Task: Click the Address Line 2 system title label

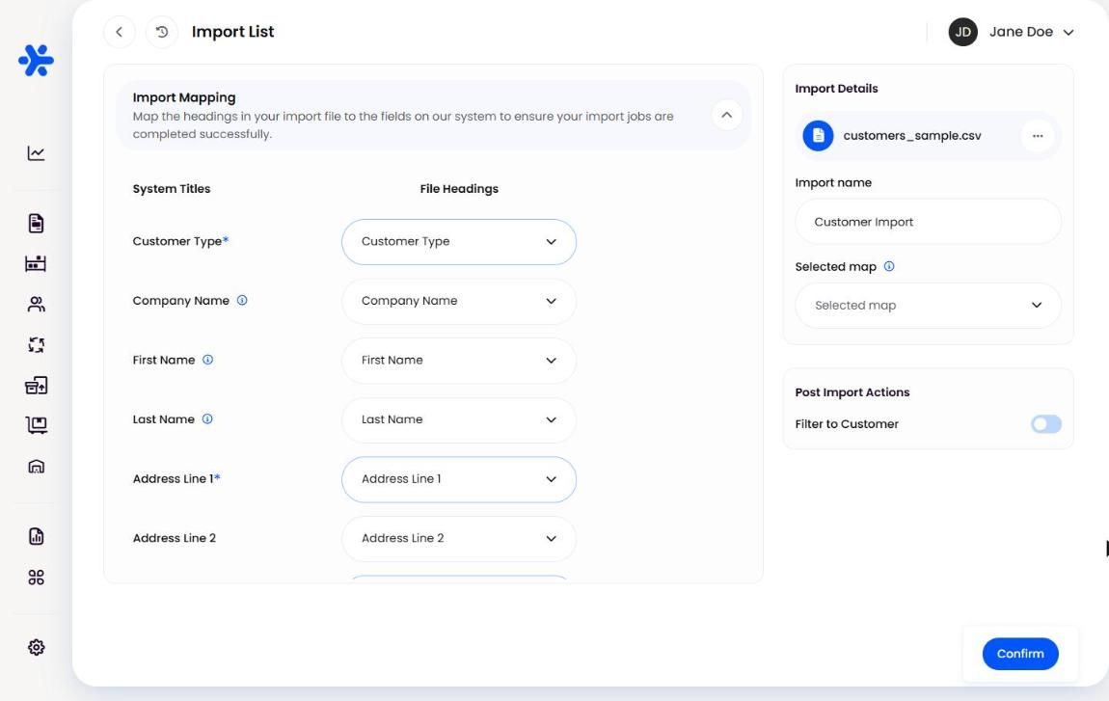Action: (x=174, y=538)
